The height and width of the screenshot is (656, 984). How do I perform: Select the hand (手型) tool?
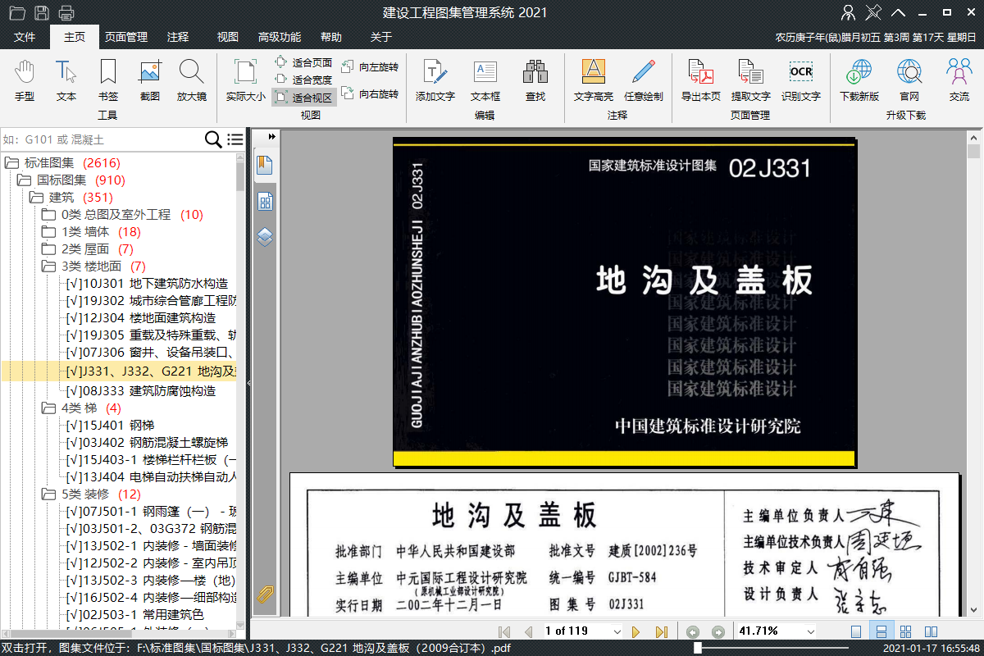tap(25, 80)
